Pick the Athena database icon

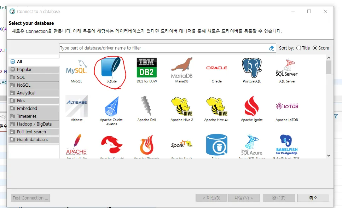click(216, 145)
